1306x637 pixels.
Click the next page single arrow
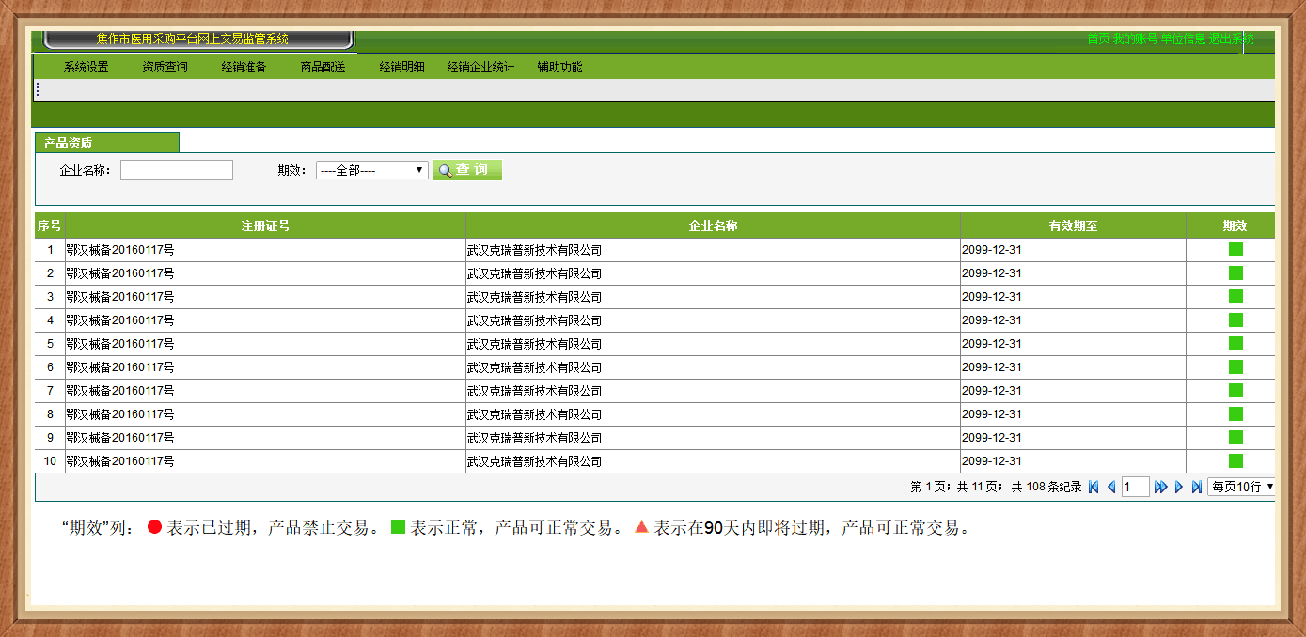click(1179, 487)
